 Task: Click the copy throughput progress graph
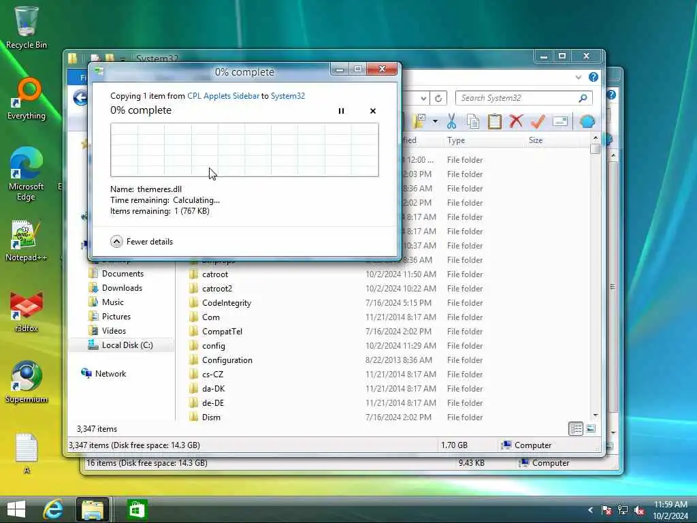(244, 150)
